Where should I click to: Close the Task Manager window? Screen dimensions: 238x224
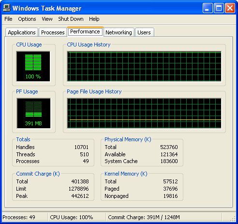click(x=230, y=8)
